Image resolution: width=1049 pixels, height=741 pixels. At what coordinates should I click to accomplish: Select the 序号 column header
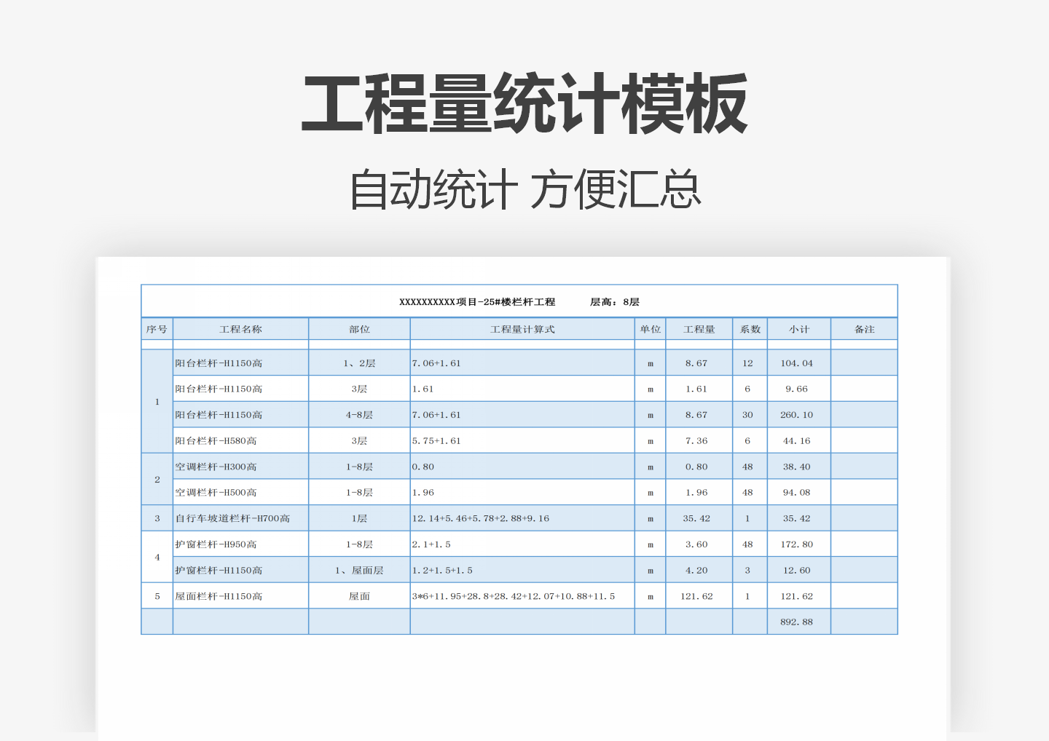point(157,329)
